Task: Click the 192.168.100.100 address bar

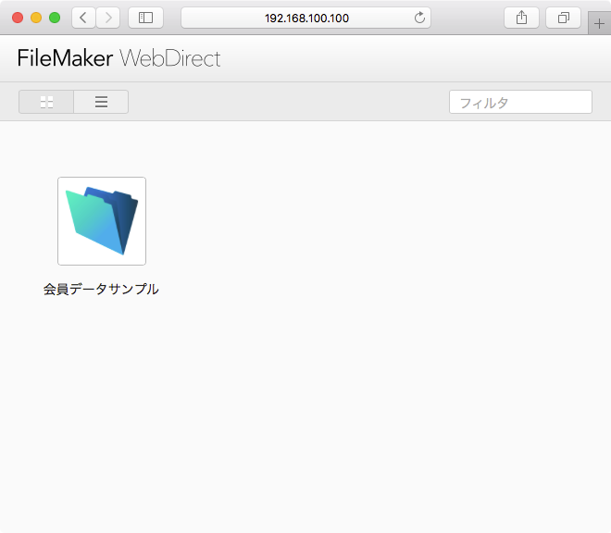Action: pos(305,18)
